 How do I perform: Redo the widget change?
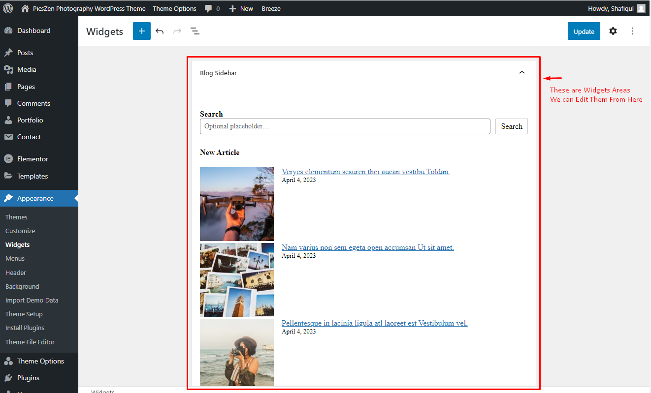coord(177,31)
